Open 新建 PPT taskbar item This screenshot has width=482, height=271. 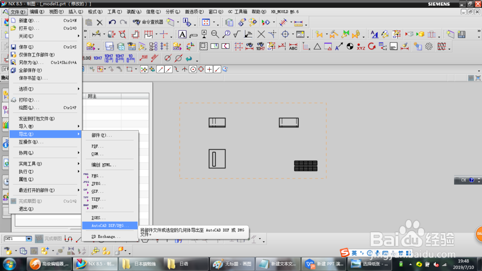(x=324, y=264)
